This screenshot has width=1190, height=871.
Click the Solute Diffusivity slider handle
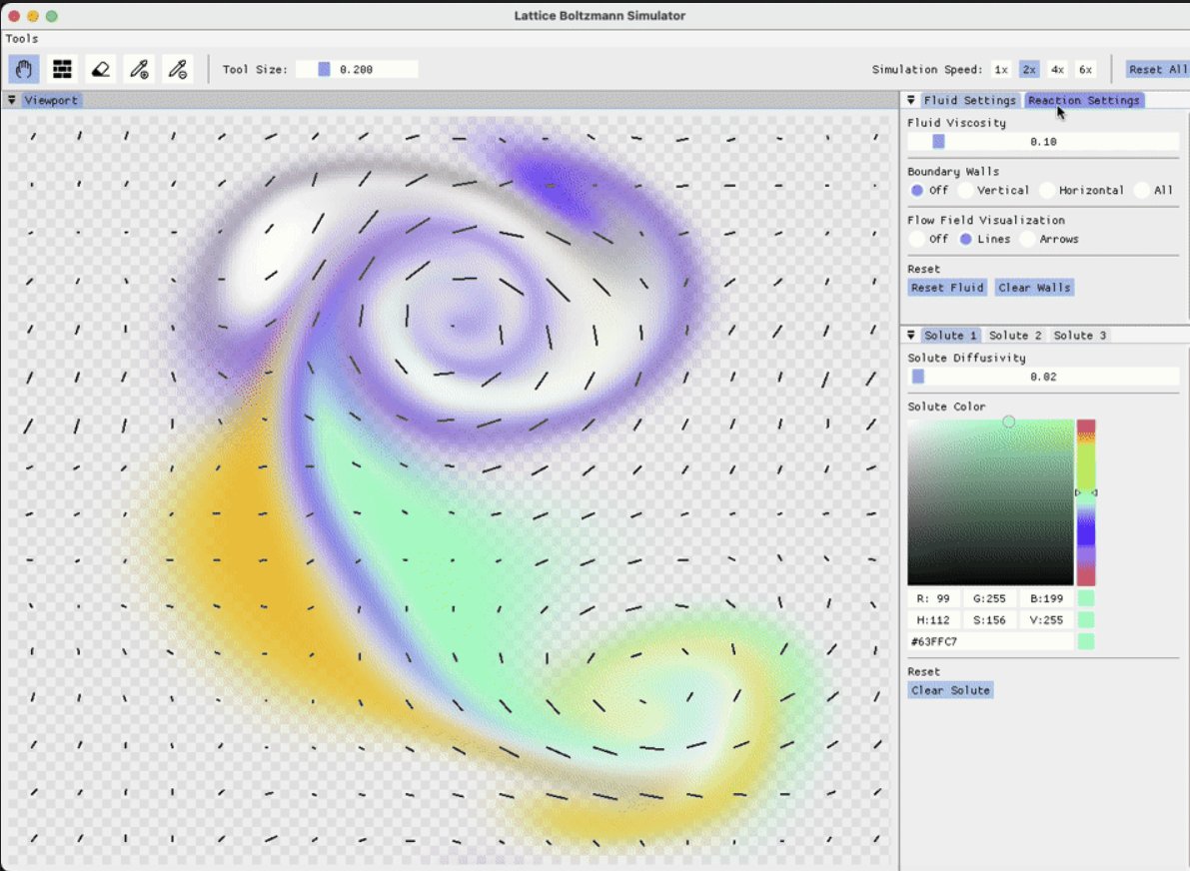click(918, 377)
